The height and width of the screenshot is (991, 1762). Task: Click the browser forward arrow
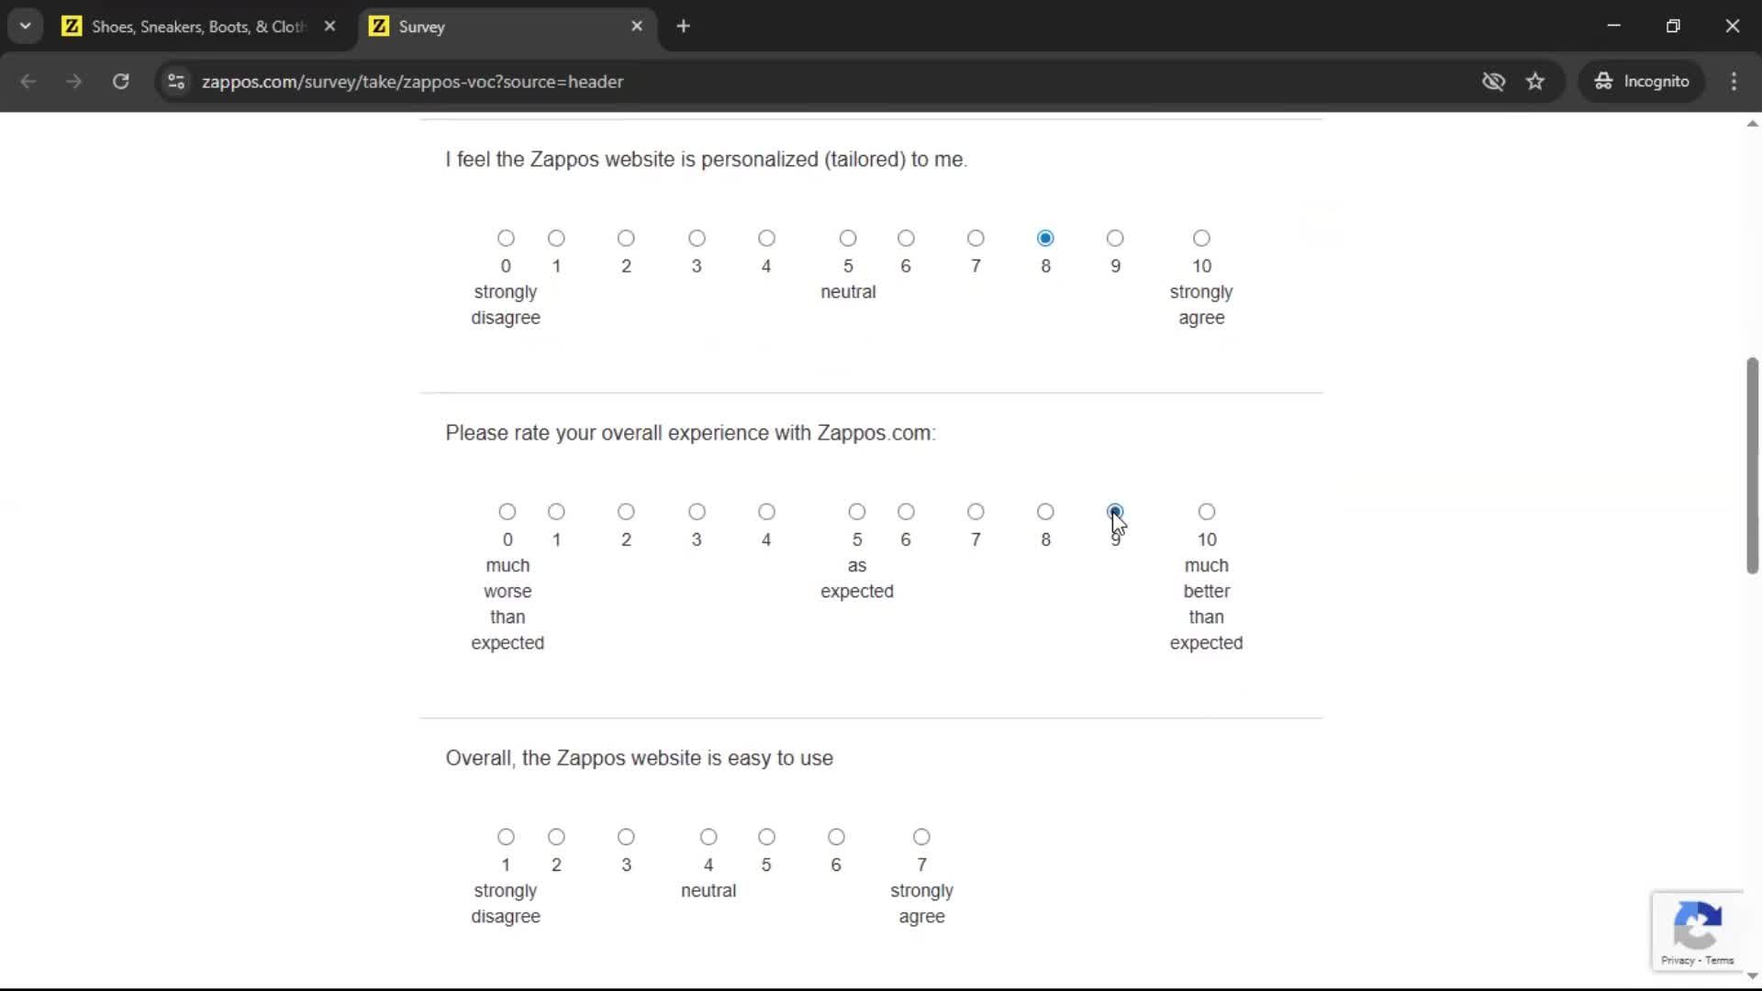click(73, 82)
